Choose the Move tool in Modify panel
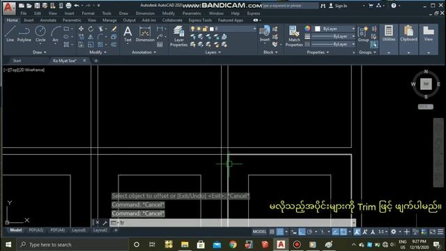The width and height of the screenshot is (446, 251). pos(81,29)
